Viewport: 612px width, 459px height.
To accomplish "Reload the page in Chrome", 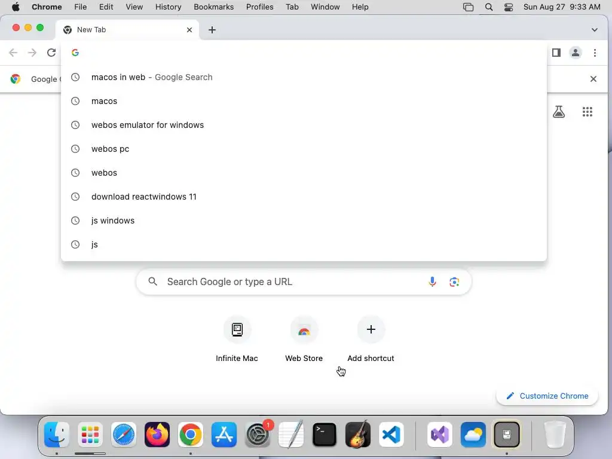I will [51, 53].
